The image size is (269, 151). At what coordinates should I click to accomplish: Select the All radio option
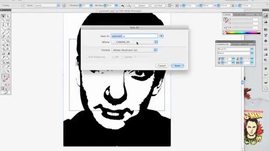(x=113, y=57)
